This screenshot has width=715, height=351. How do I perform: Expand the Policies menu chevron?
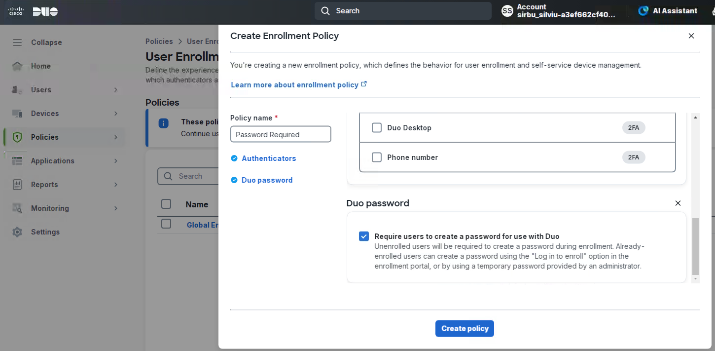pyautogui.click(x=116, y=137)
